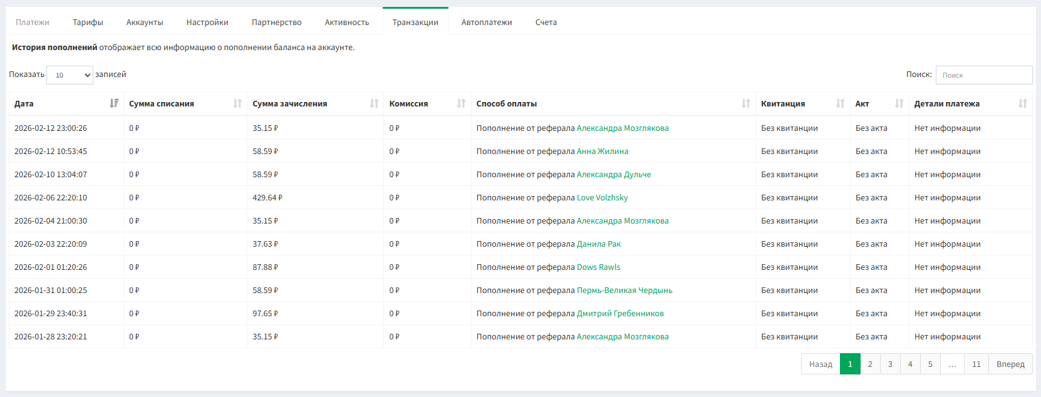Sort table by Дата column icon
This screenshot has width=1041, height=397.
tap(114, 103)
